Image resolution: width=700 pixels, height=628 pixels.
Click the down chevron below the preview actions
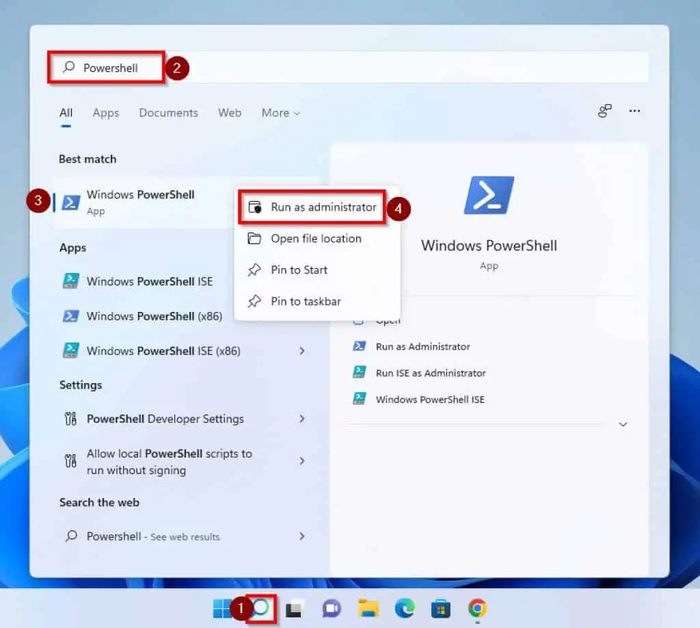[x=623, y=424]
